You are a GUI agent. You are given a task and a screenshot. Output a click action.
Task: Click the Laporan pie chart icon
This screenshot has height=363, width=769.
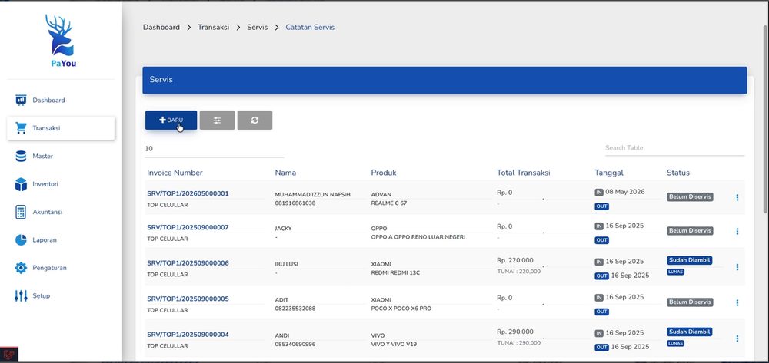[x=21, y=240]
